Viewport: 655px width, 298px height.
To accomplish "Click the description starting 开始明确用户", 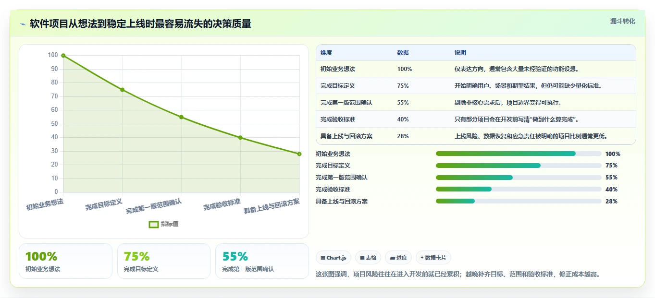I will coord(528,86).
